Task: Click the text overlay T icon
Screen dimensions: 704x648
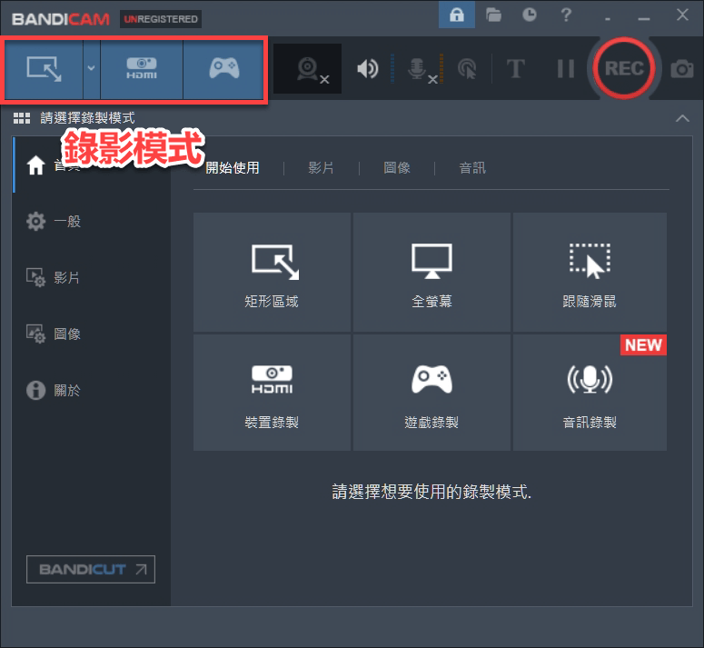Action: 515,69
